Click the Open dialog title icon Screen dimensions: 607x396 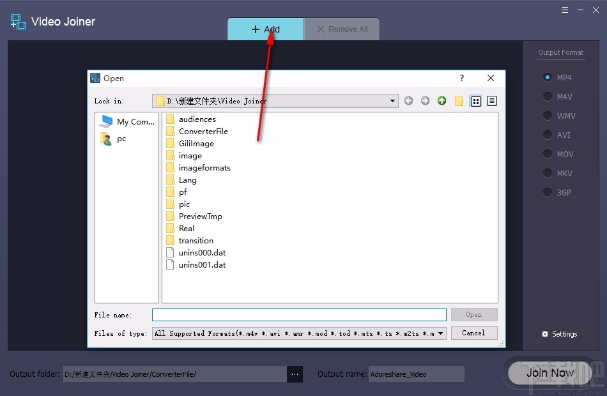click(95, 78)
